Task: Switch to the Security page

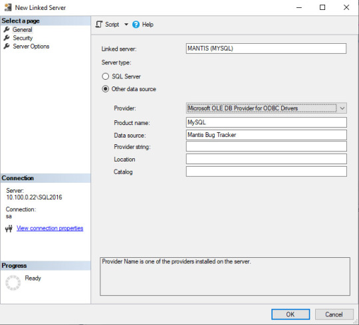Action: point(23,38)
